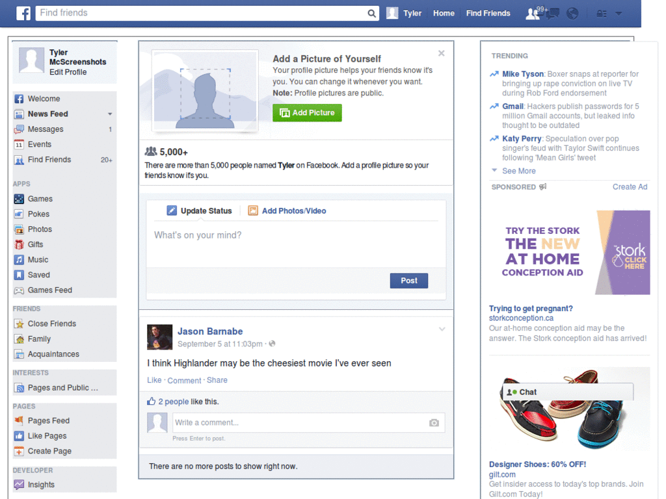This screenshot has width=666, height=499.
Task: Click Jason Barnabe's profile thumbnail
Action: pos(160,337)
